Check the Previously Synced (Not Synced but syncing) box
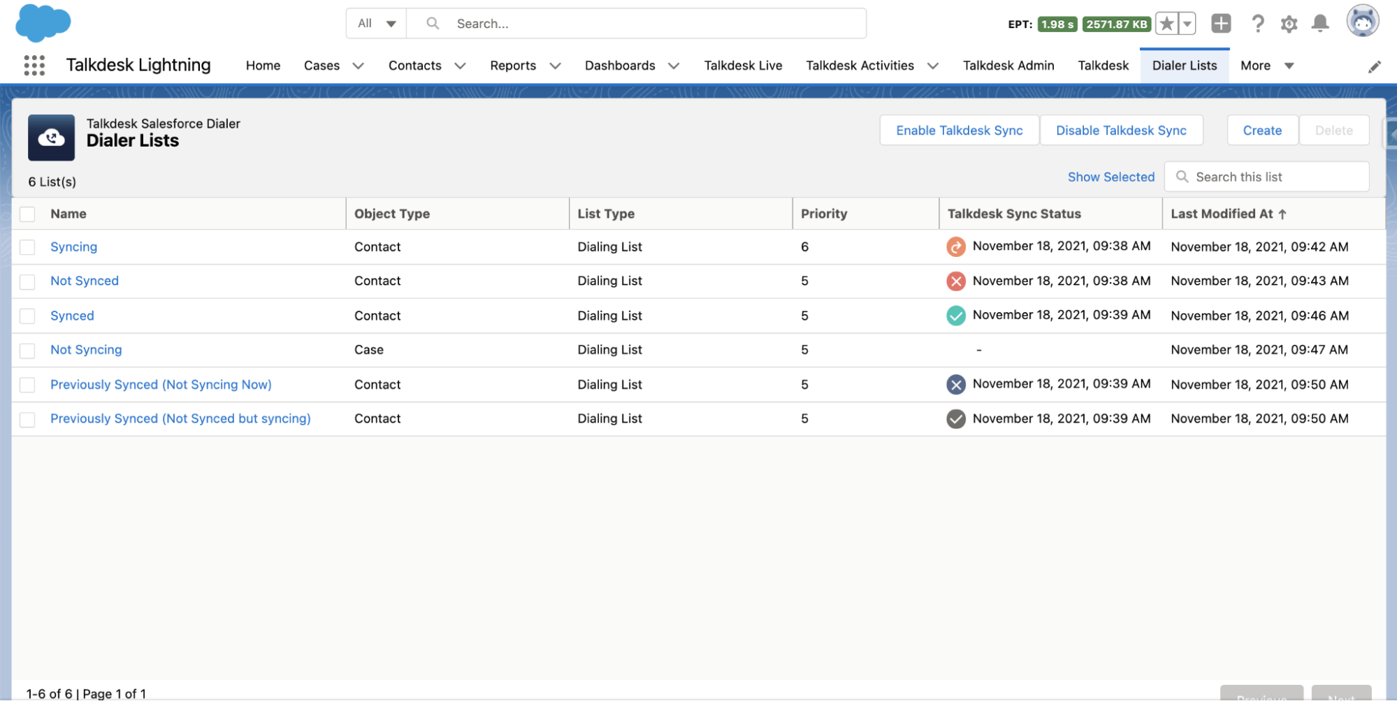The width and height of the screenshot is (1397, 701). (x=27, y=419)
